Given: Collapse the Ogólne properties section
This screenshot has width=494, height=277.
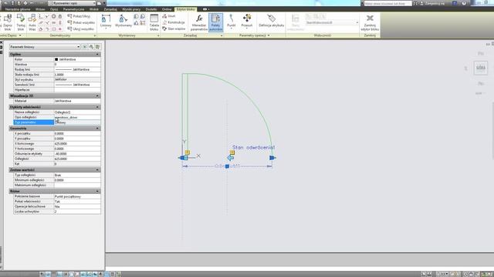Looking at the screenshot, I should coord(97,55).
